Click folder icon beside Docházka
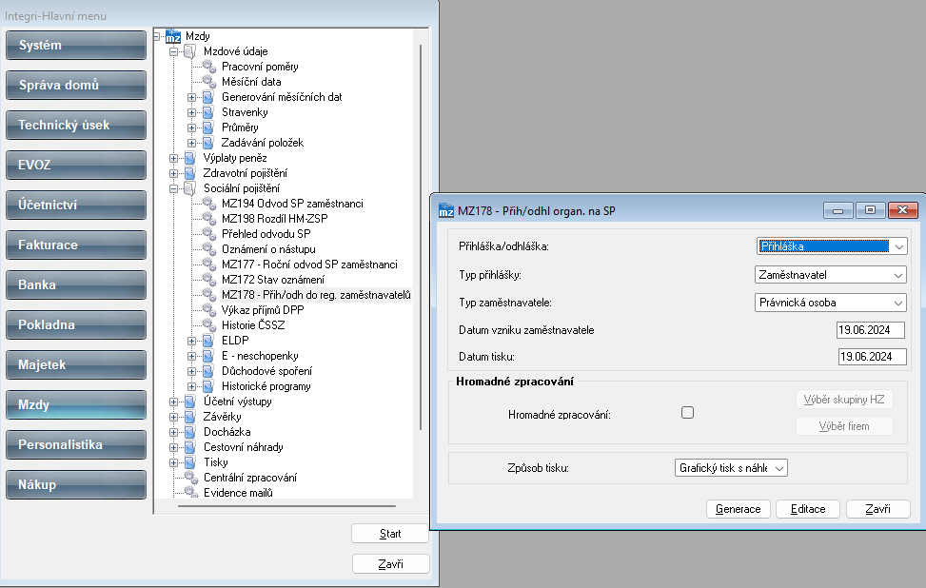This screenshot has width=926, height=588. point(190,432)
